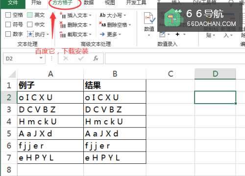
Task: Click cell B6 with f j j e r
Action: [x=115, y=146]
